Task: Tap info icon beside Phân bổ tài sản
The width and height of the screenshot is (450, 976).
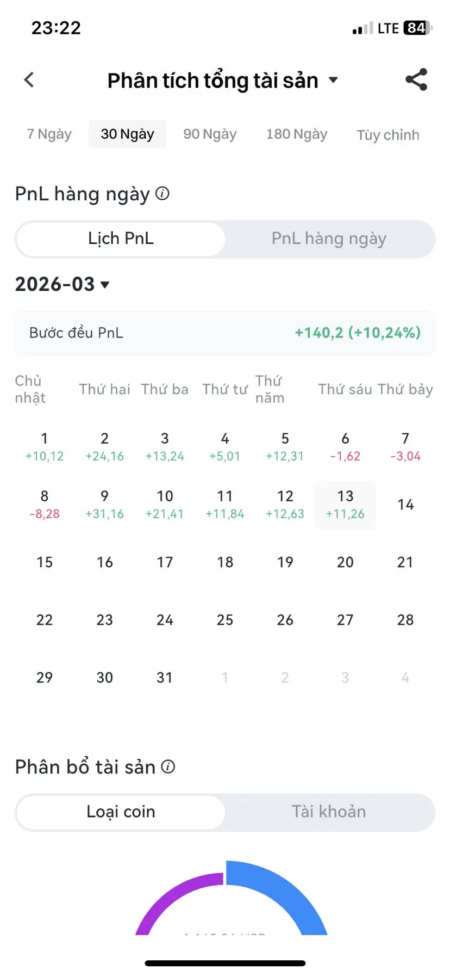Action: (x=168, y=766)
